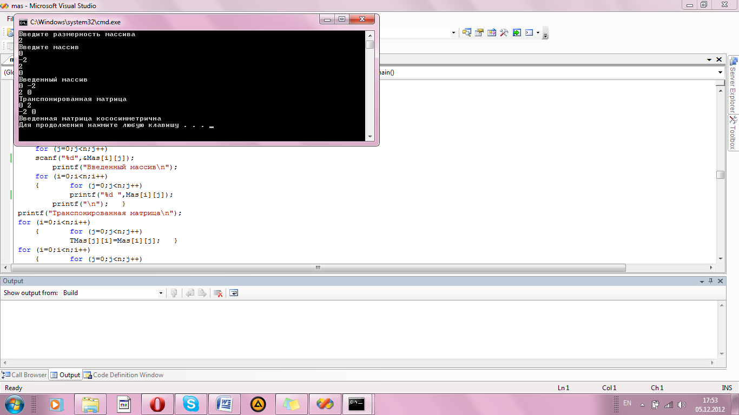Viewport: 739px width, 415px height.
Task: Switch to cmd.exe taskbar button
Action: (357, 404)
